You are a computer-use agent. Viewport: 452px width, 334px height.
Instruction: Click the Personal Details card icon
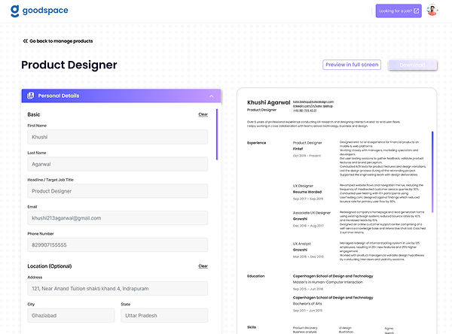point(31,96)
